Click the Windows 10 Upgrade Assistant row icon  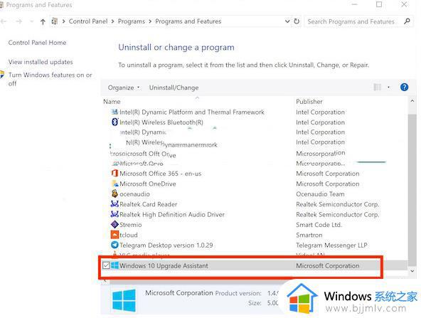(114, 265)
